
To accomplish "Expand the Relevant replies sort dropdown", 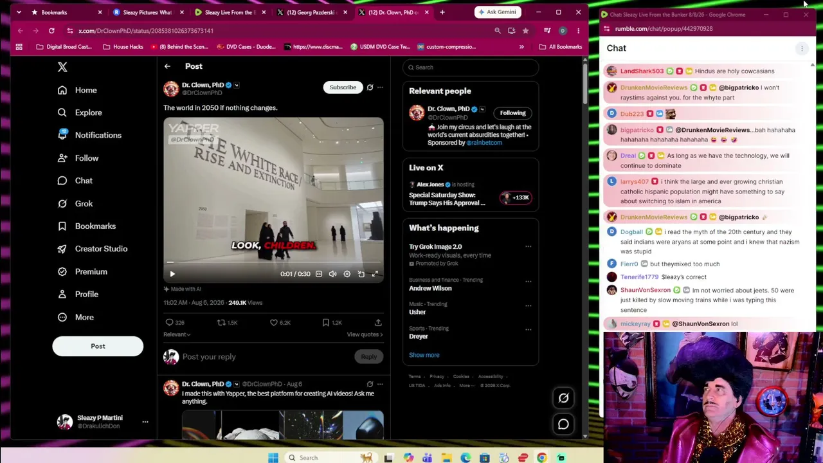I will (x=177, y=334).
